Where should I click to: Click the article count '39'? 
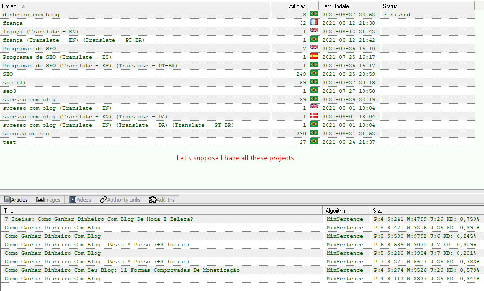tap(303, 100)
